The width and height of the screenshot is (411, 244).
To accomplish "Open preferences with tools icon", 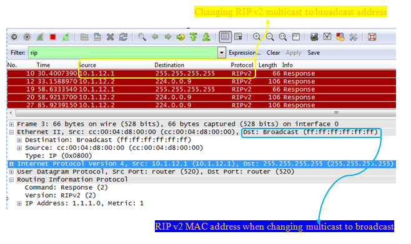I will pyautogui.click(x=353, y=37).
